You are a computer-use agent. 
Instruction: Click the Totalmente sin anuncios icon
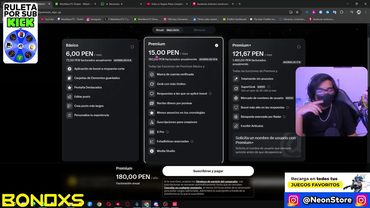pos(236,79)
